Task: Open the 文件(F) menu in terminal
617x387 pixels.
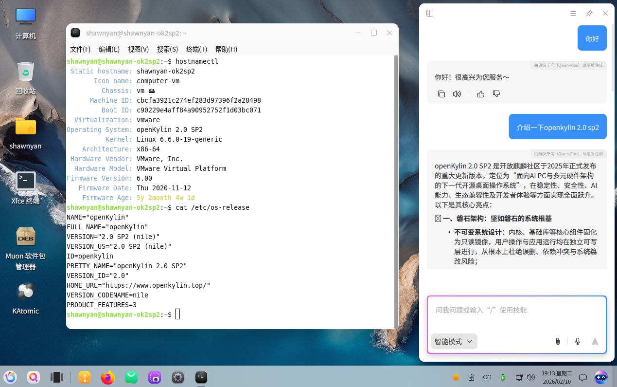Action: click(x=80, y=49)
